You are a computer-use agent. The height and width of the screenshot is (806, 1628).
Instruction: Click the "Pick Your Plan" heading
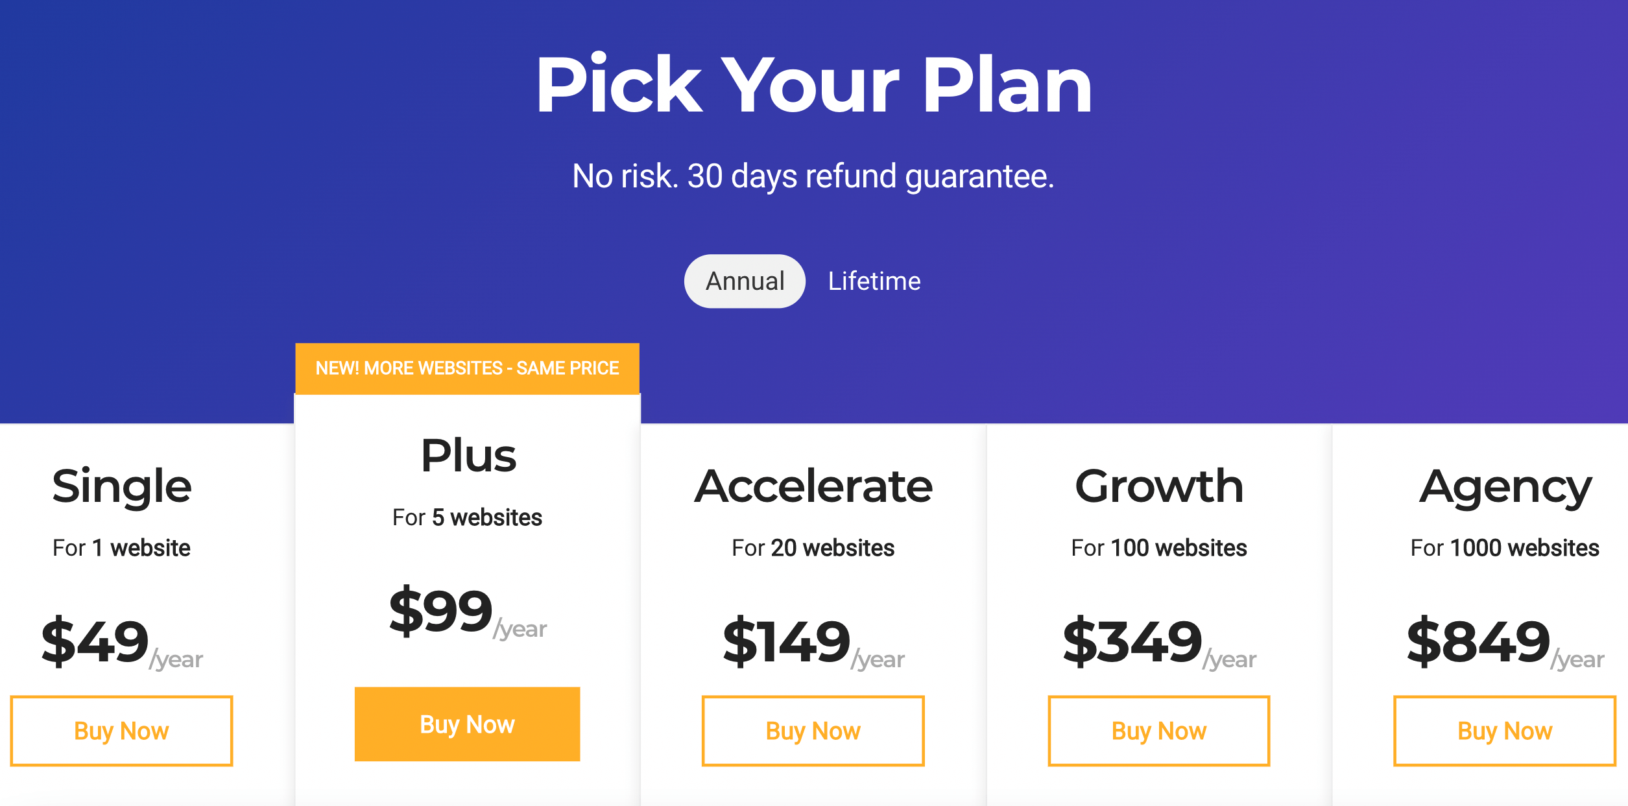coord(814,85)
